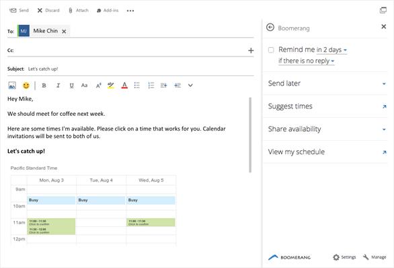394x268 pixels.
Task: Click the Boomerang logo
Action: [289, 257]
